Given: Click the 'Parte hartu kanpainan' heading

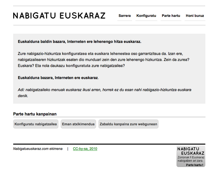Looking at the screenshot, I should pos(35,114).
